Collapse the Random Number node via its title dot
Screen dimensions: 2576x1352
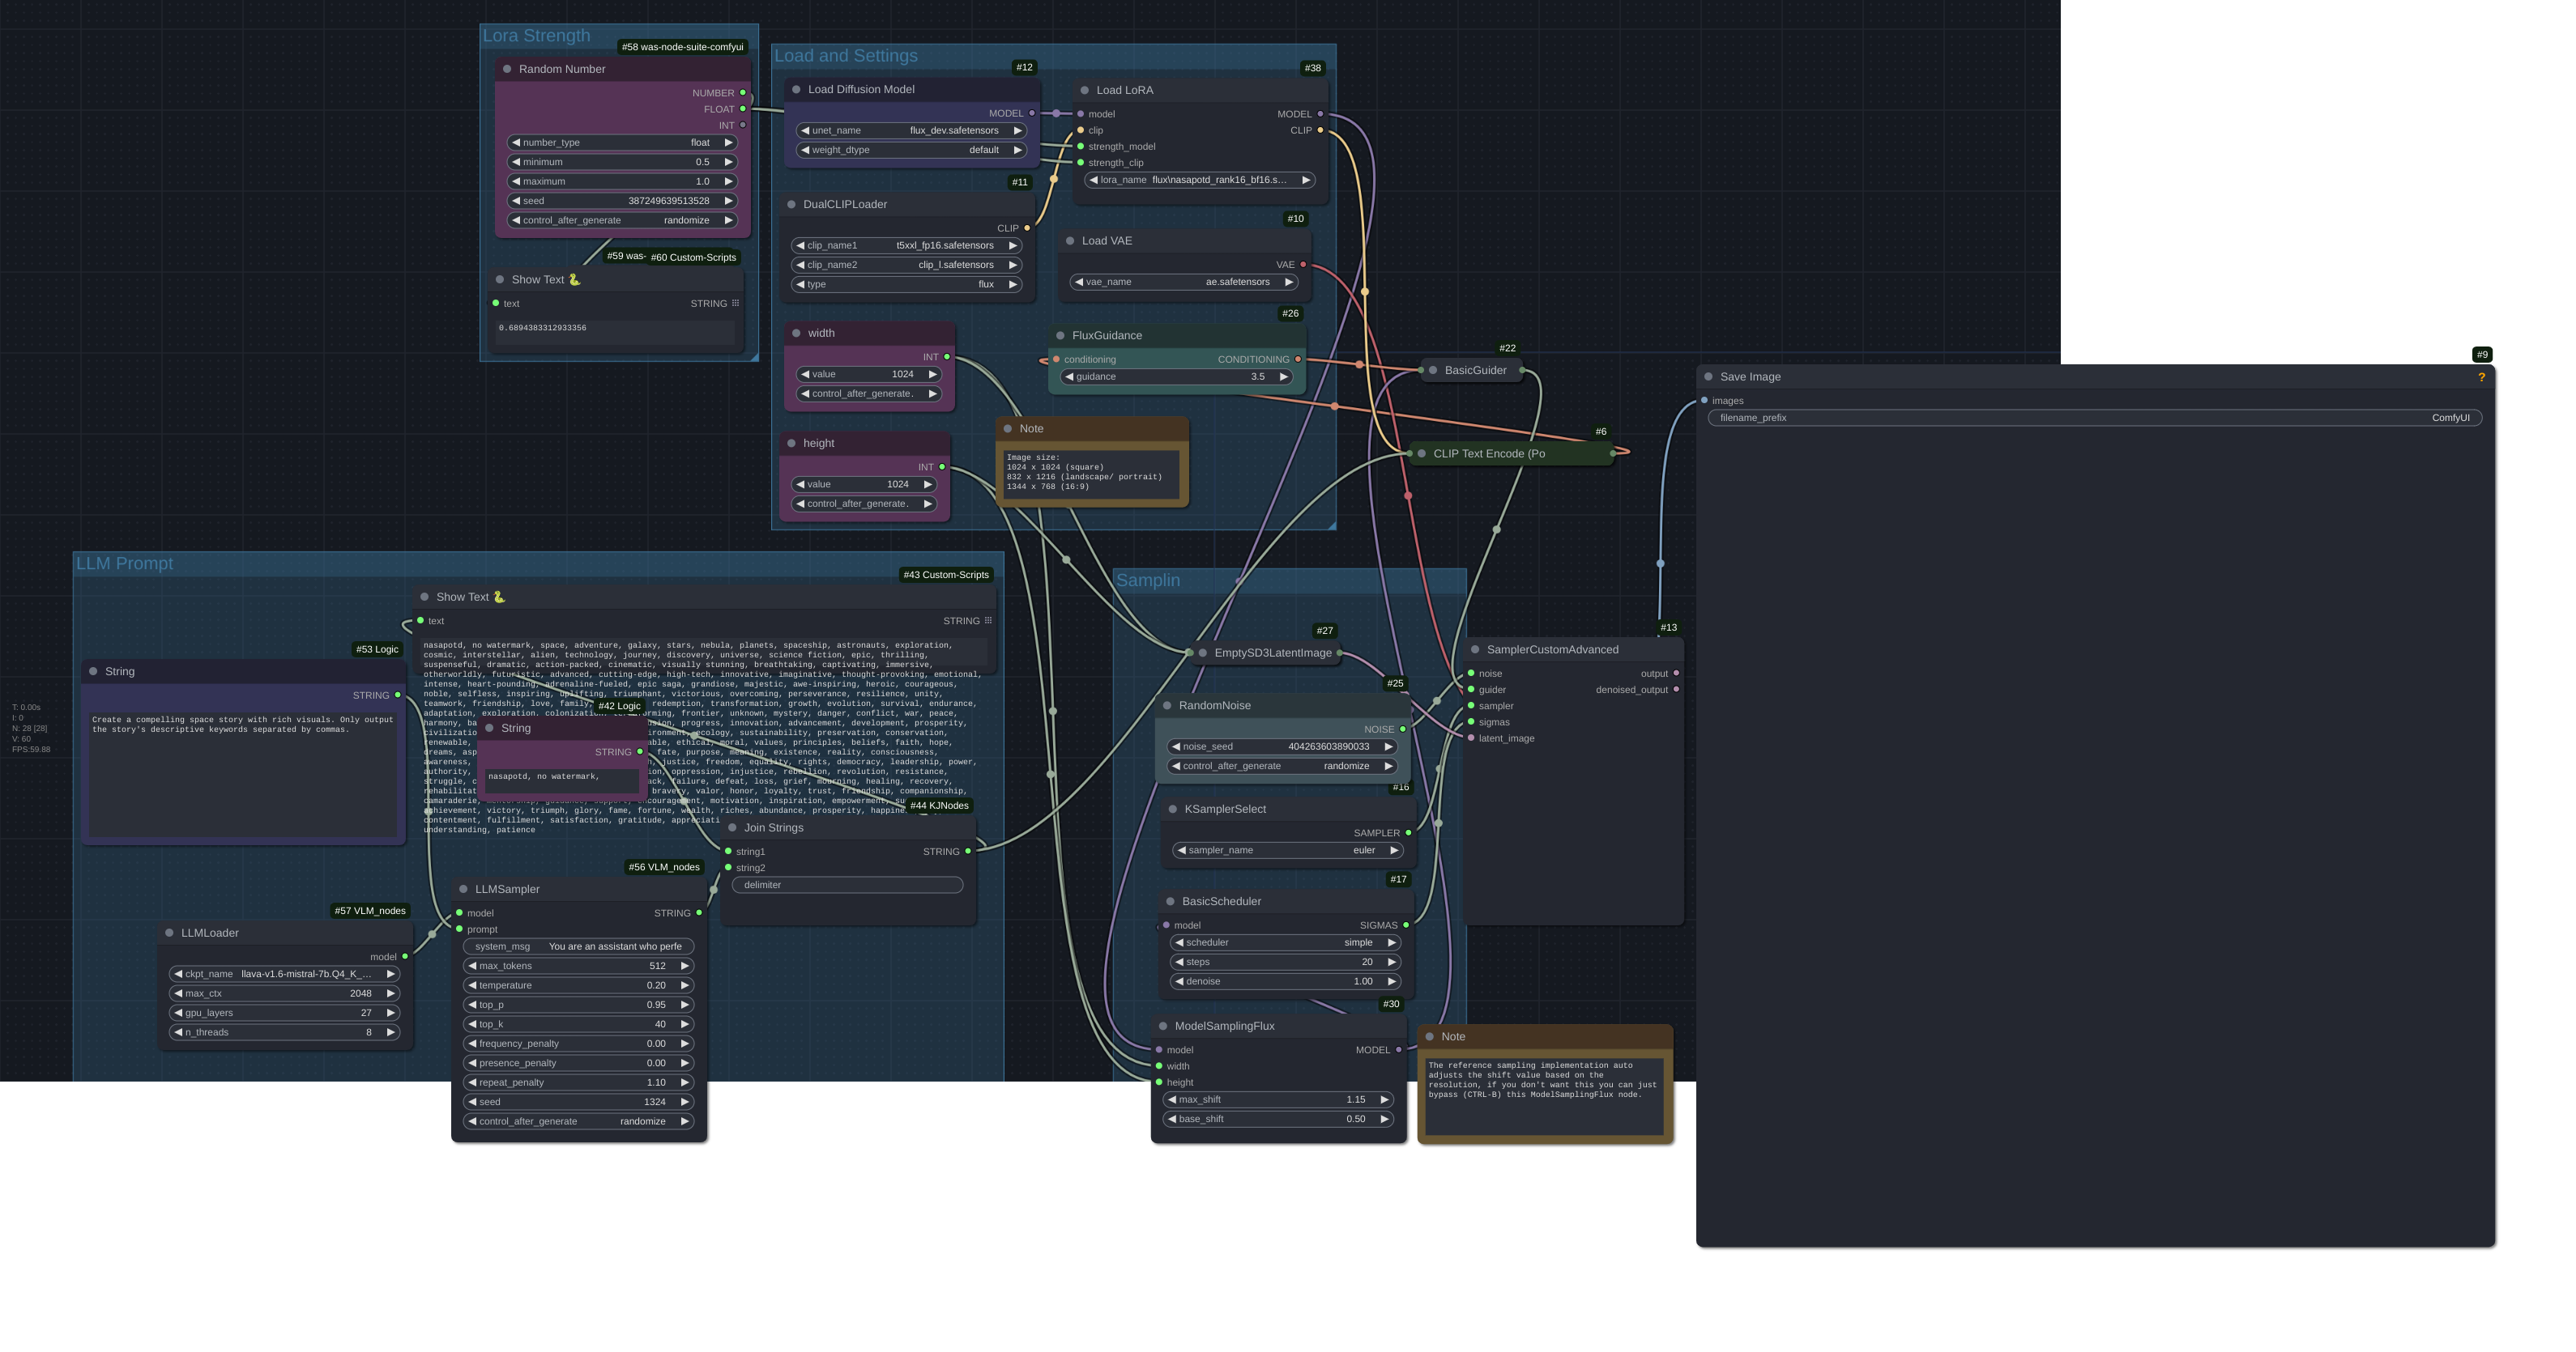pos(507,69)
